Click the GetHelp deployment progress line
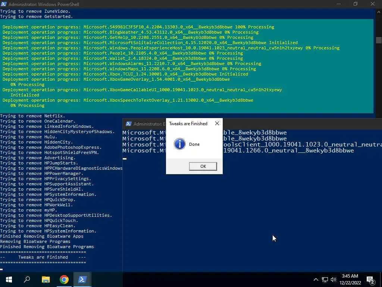 click(128, 37)
